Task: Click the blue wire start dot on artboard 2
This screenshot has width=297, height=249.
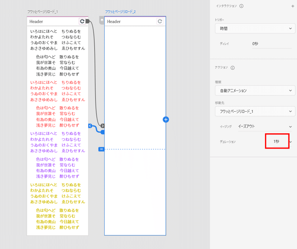Action: (x=103, y=132)
